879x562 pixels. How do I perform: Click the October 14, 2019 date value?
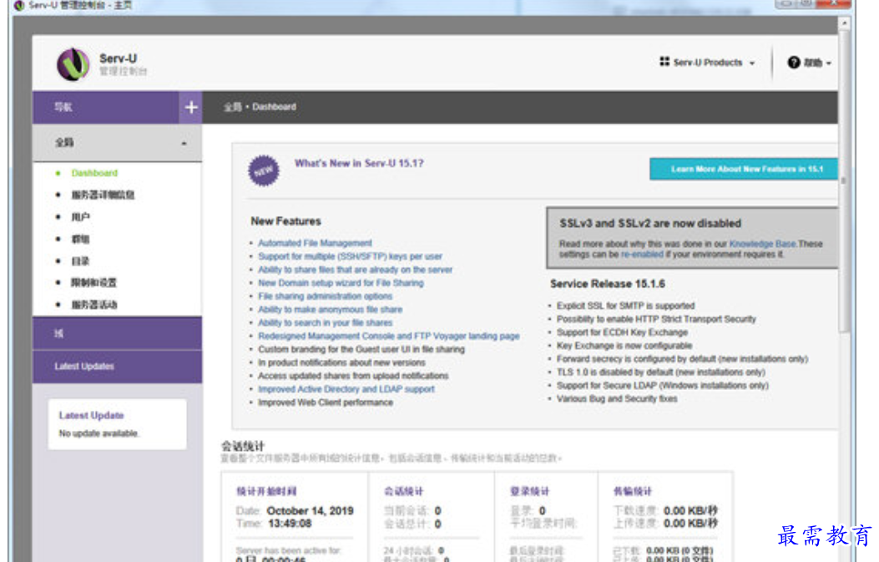[x=310, y=511]
